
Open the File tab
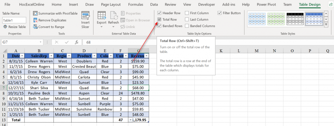[7, 5]
